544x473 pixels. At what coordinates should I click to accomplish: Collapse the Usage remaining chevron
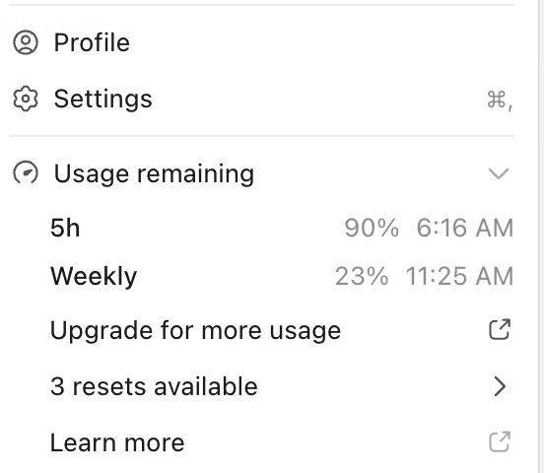click(x=499, y=173)
